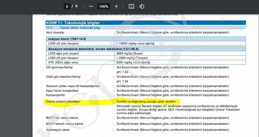
Task: Select the page number field showing 5
Action: [x=67, y=6]
